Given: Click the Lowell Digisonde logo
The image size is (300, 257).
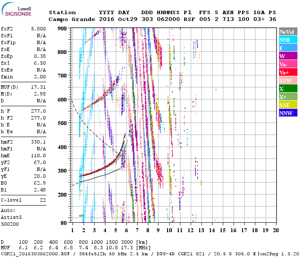Looking at the screenshot, I should click(16, 9).
